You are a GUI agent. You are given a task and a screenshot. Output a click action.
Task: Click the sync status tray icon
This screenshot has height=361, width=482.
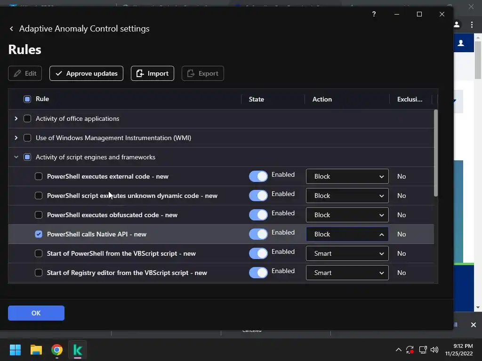coord(410,350)
